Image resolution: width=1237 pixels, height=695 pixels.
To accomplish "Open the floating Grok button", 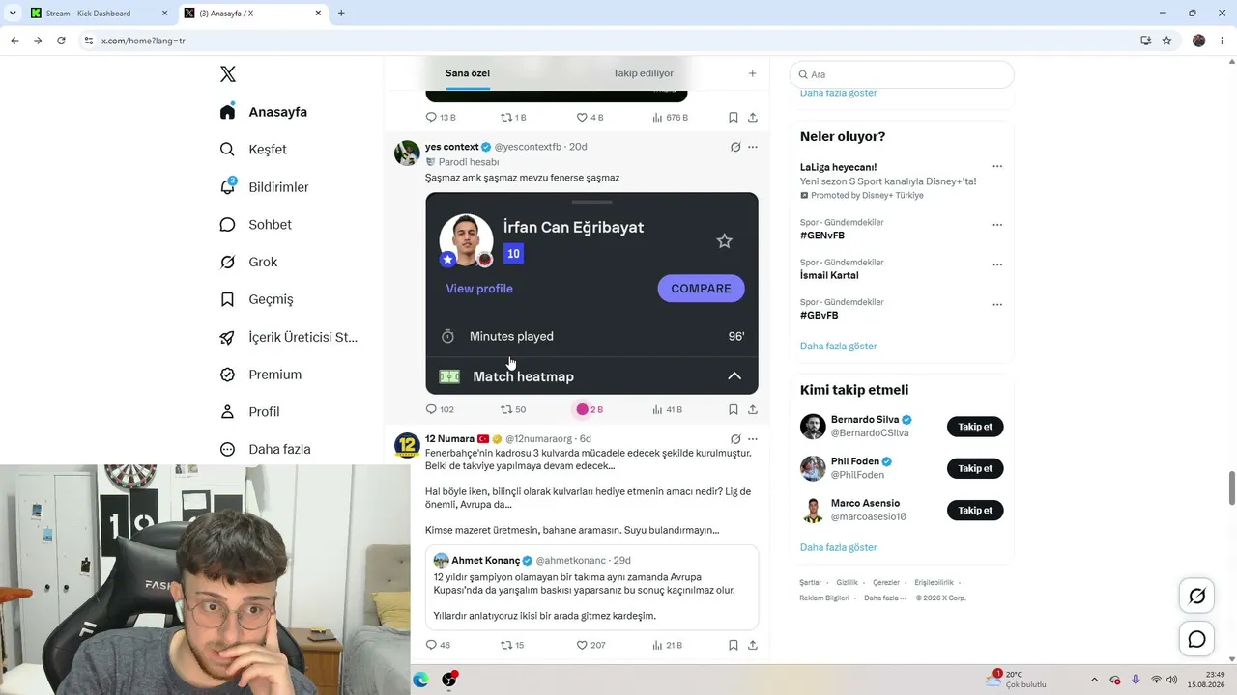I will click(1197, 597).
